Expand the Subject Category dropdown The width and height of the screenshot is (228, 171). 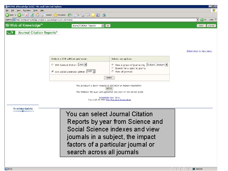[x=167, y=65]
